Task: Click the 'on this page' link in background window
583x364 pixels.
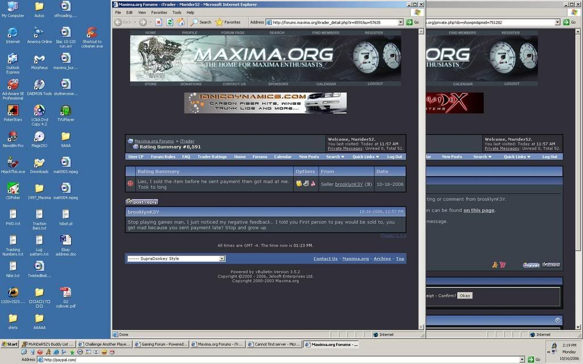Action: pos(479,210)
